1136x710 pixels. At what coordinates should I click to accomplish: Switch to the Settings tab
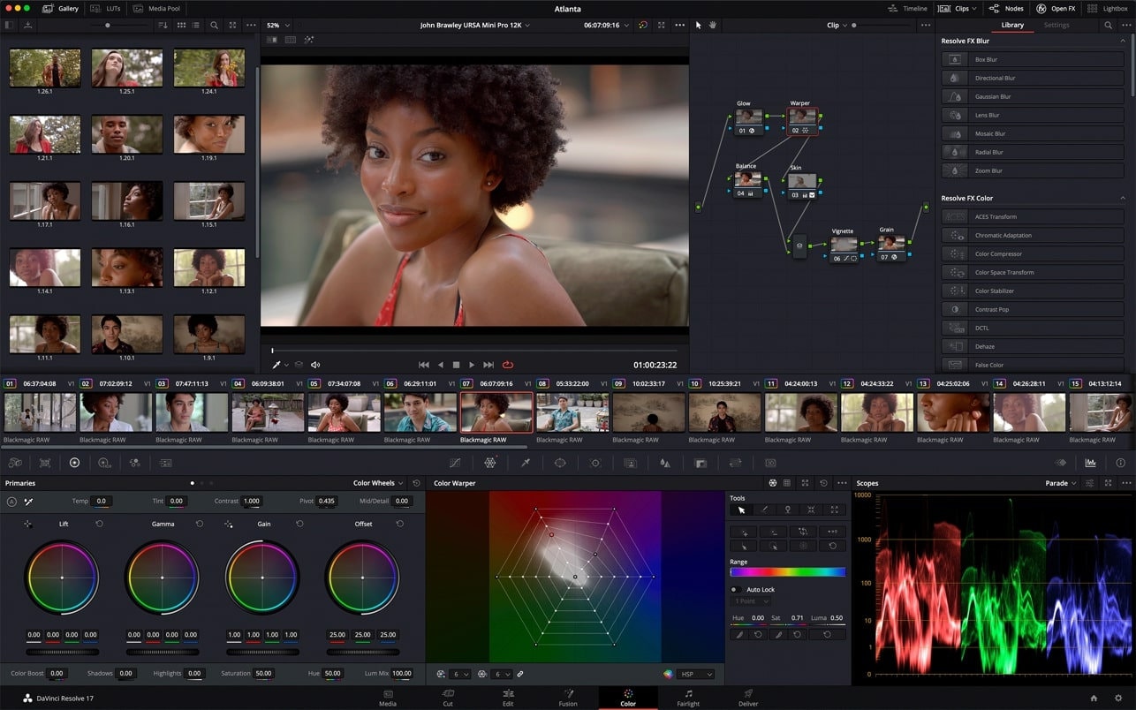(1057, 25)
